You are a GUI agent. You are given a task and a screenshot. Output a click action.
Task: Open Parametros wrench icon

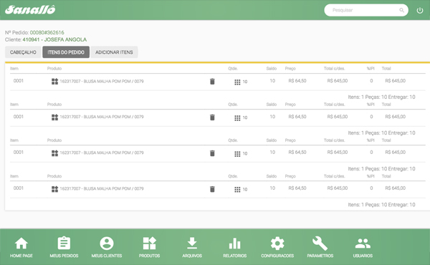[x=320, y=243]
